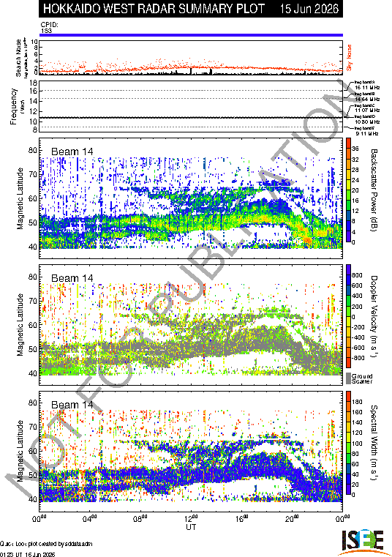Select the 15 Jun 2026 date text

[309, 9]
